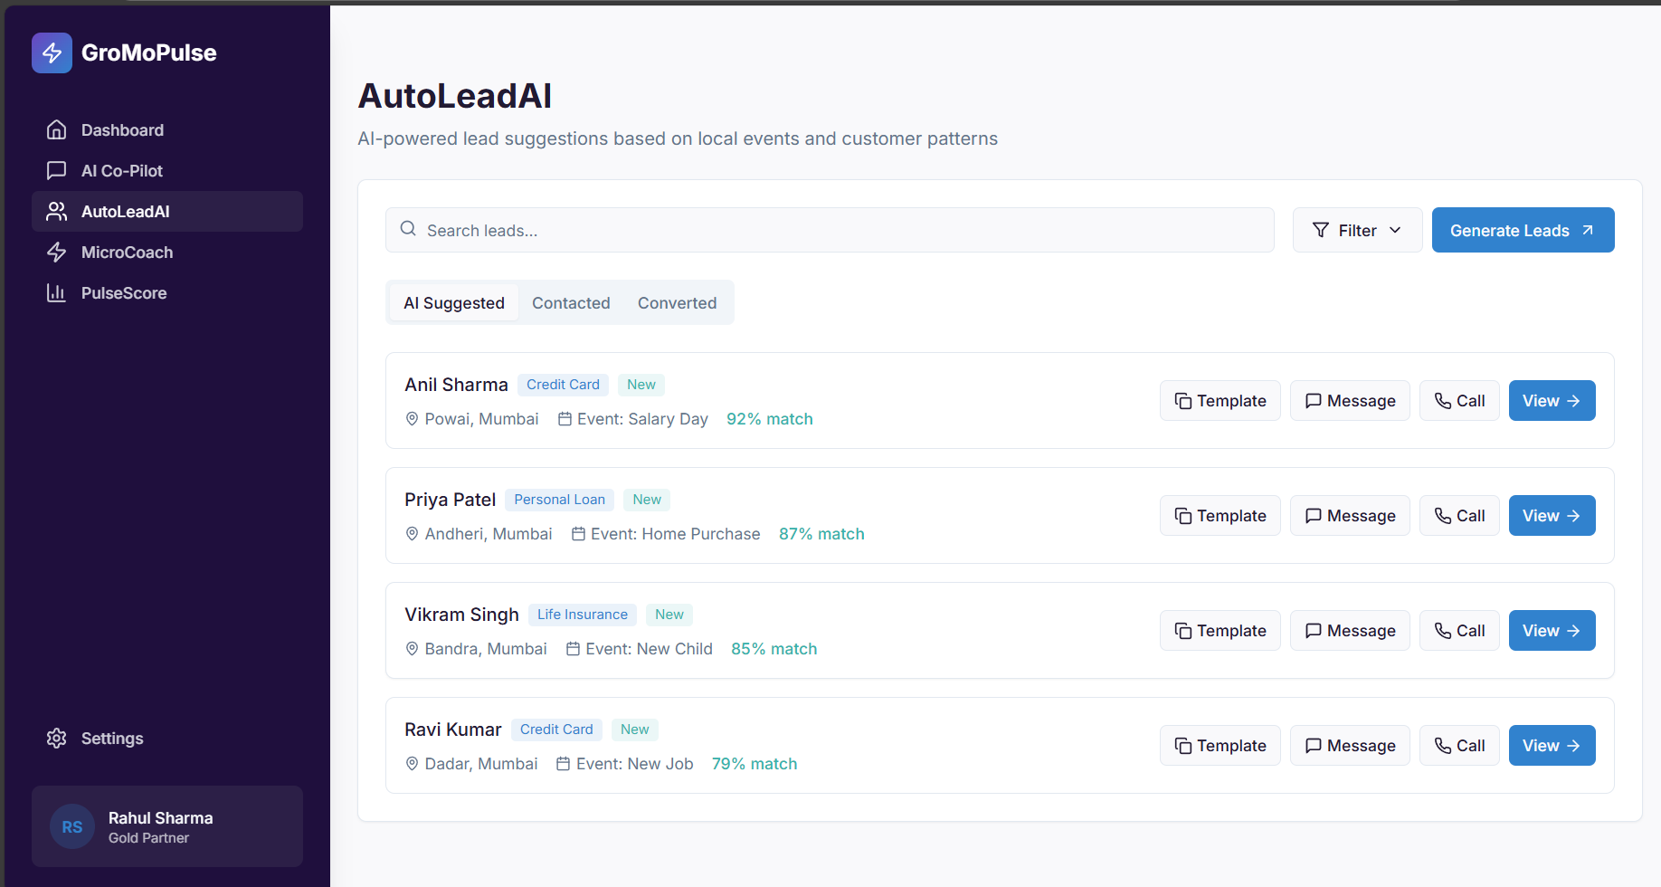This screenshot has height=887, width=1661.
Task: Select MicroCoach lightning icon in sidebar
Action: [56, 252]
